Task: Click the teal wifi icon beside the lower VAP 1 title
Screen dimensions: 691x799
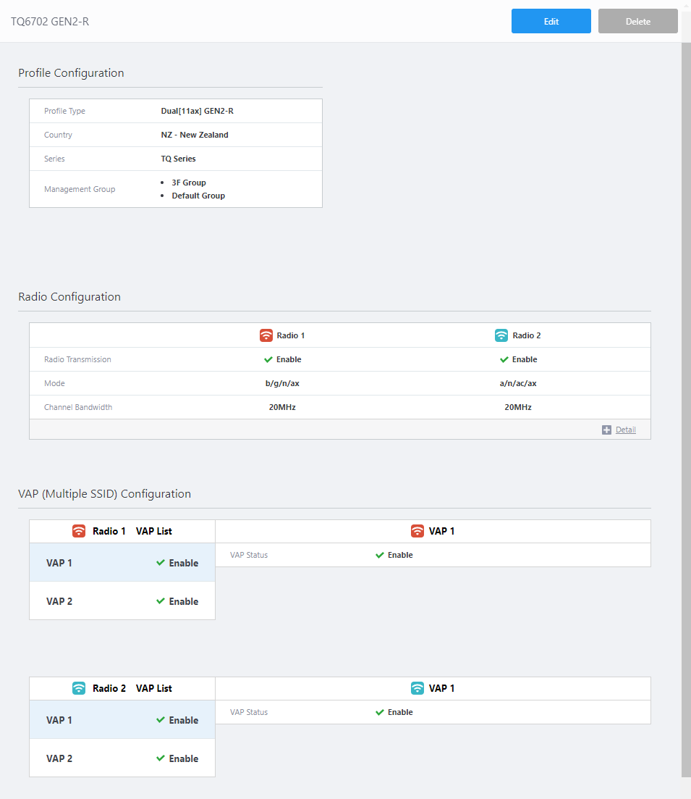Action: click(417, 688)
